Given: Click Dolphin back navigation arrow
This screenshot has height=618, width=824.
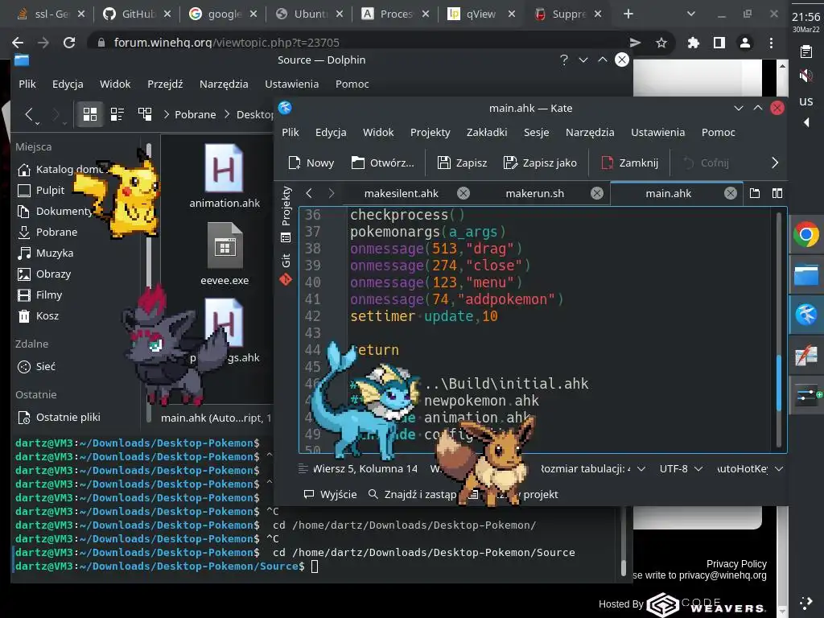Looking at the screenshot, I should click(x=30, y=114).
